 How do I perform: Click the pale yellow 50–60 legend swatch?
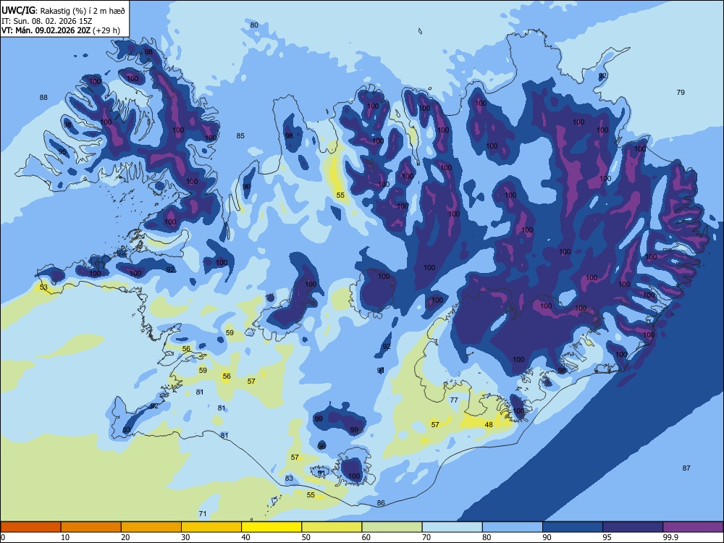pyautogui.click(x=332, y=527)
